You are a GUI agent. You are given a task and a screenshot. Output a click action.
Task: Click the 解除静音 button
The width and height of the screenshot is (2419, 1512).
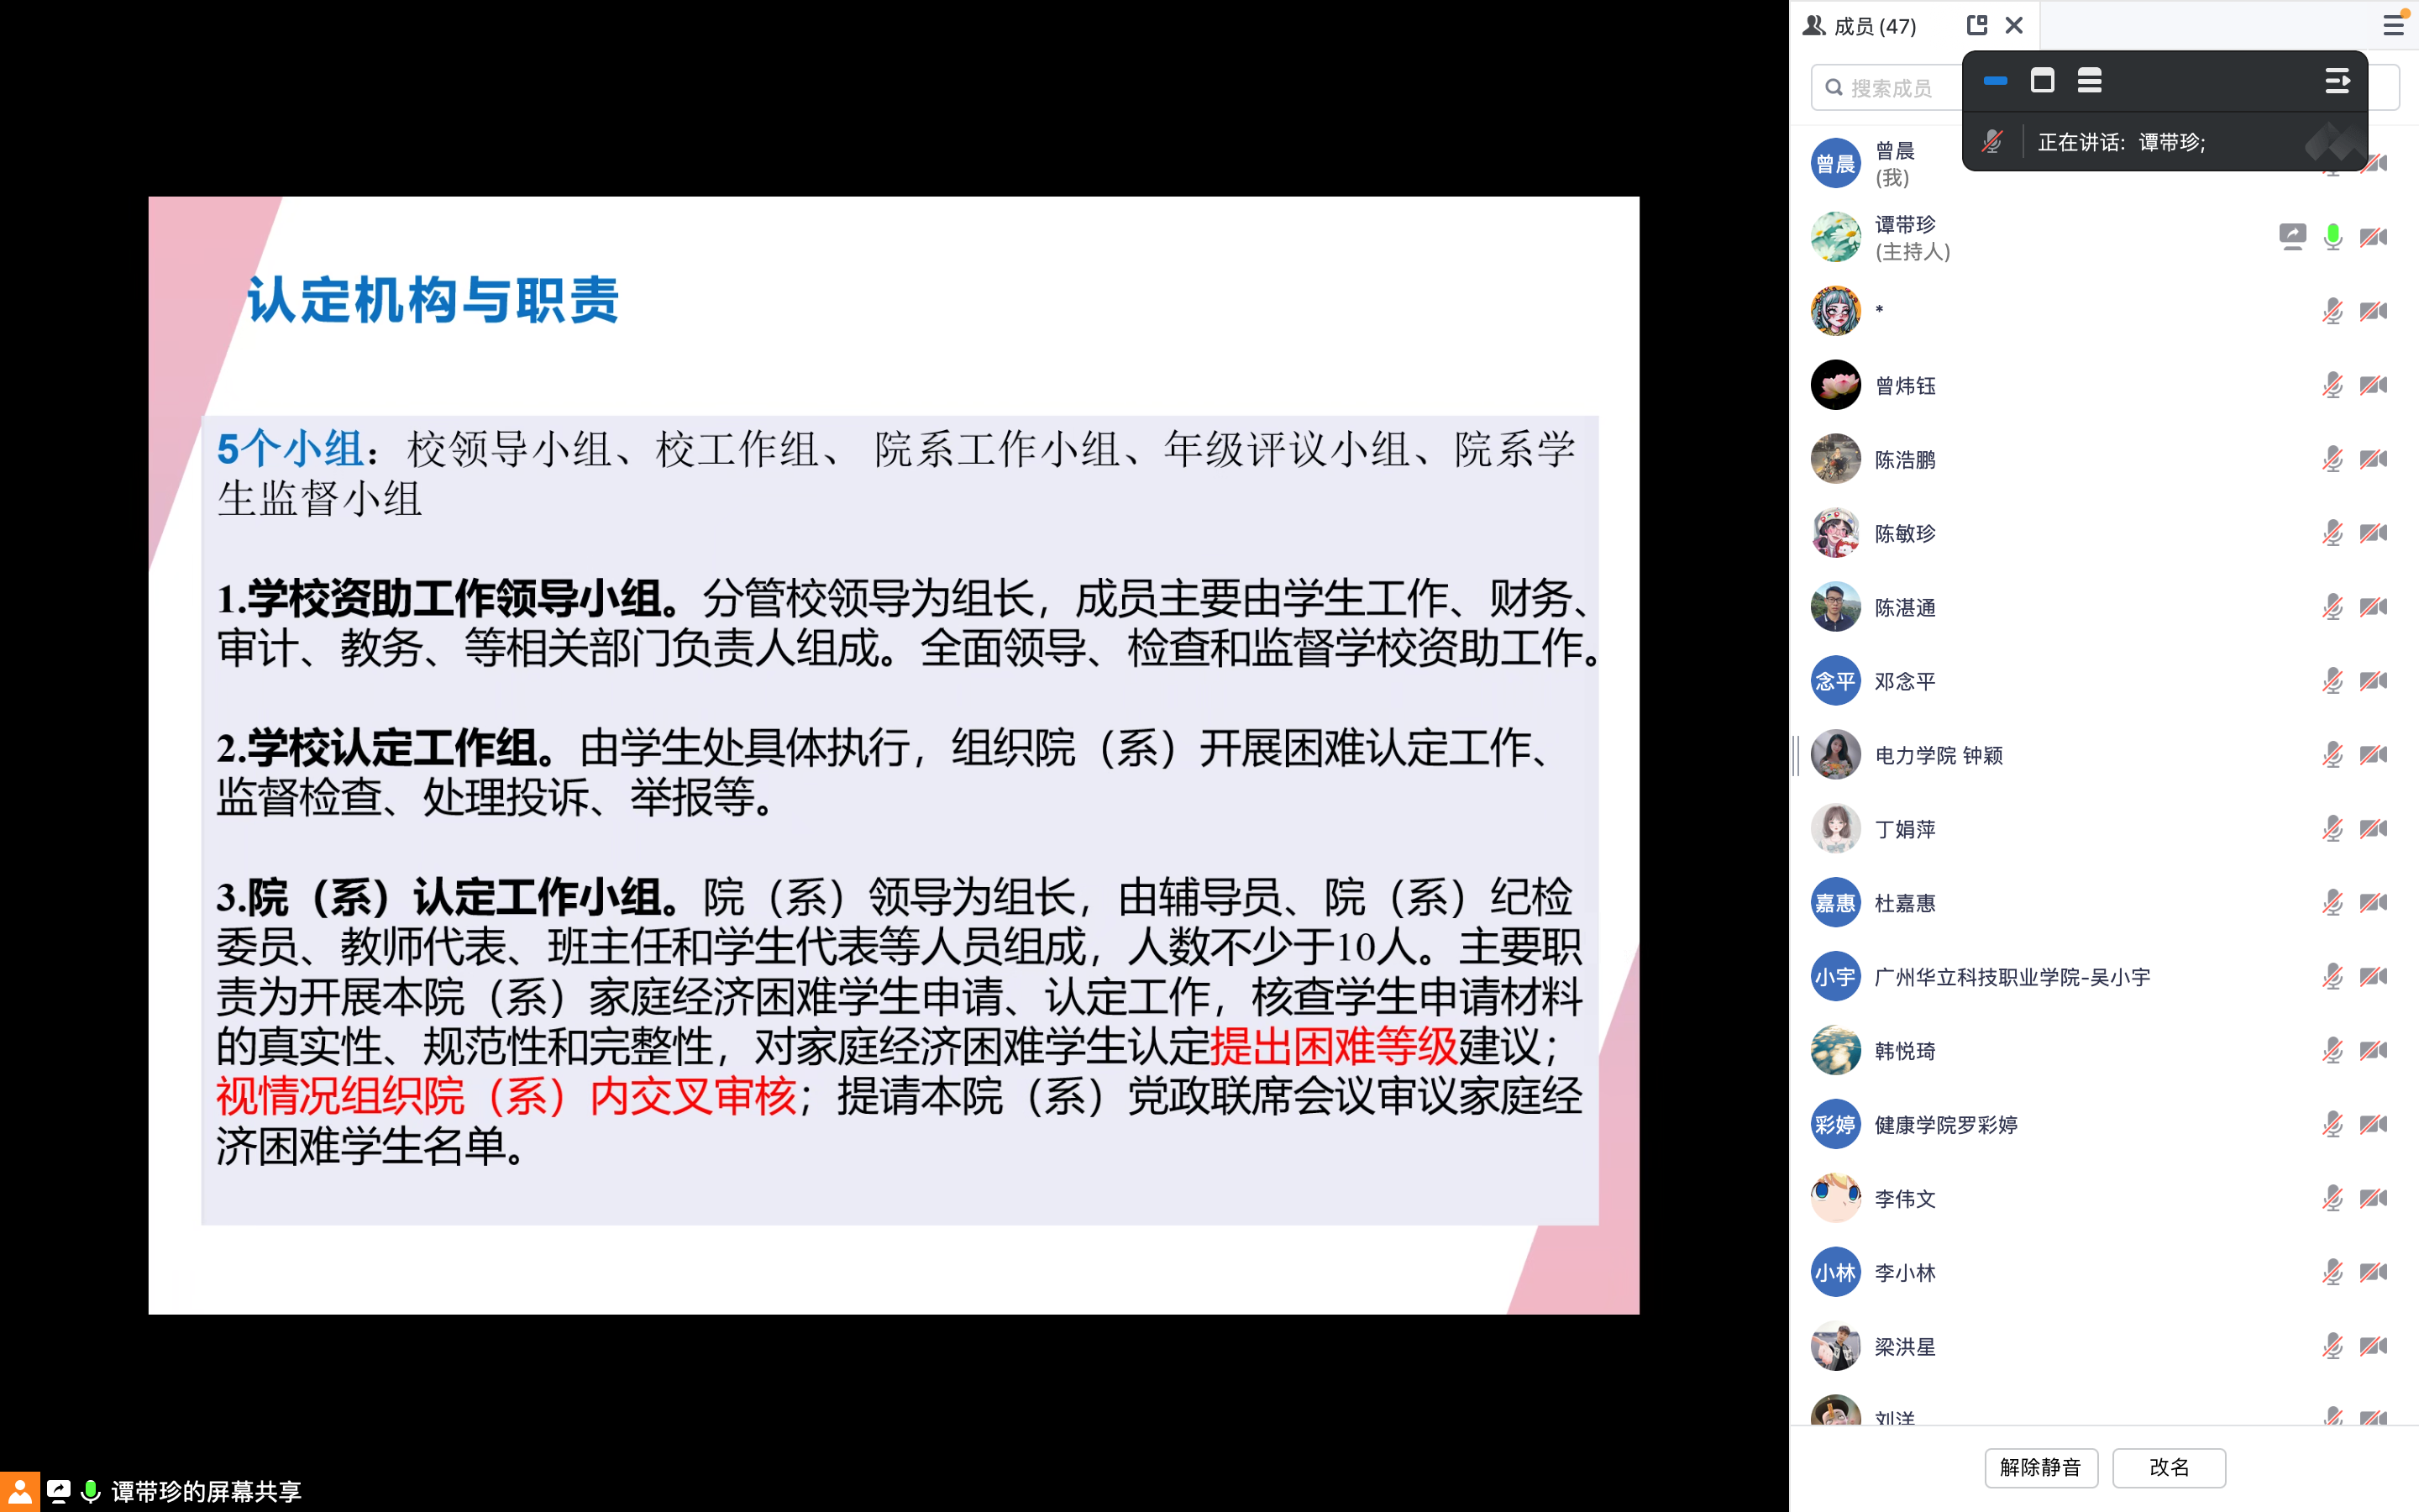click(2041, 1467)
